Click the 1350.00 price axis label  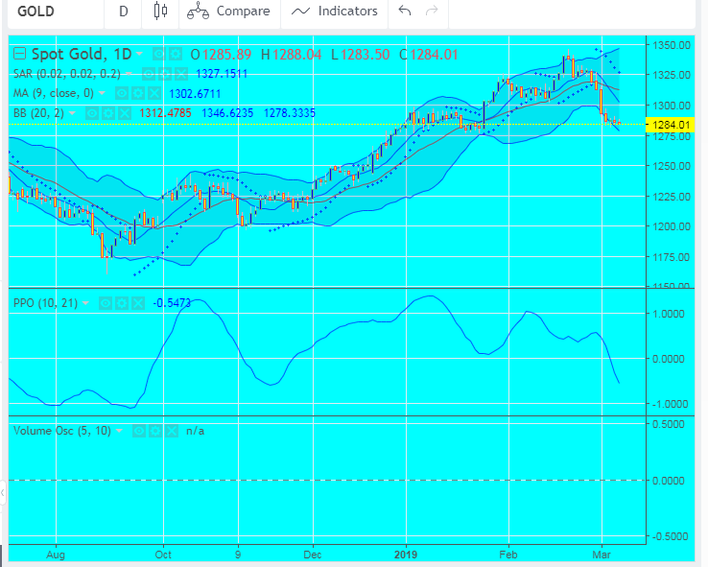(x=672, y=45)
